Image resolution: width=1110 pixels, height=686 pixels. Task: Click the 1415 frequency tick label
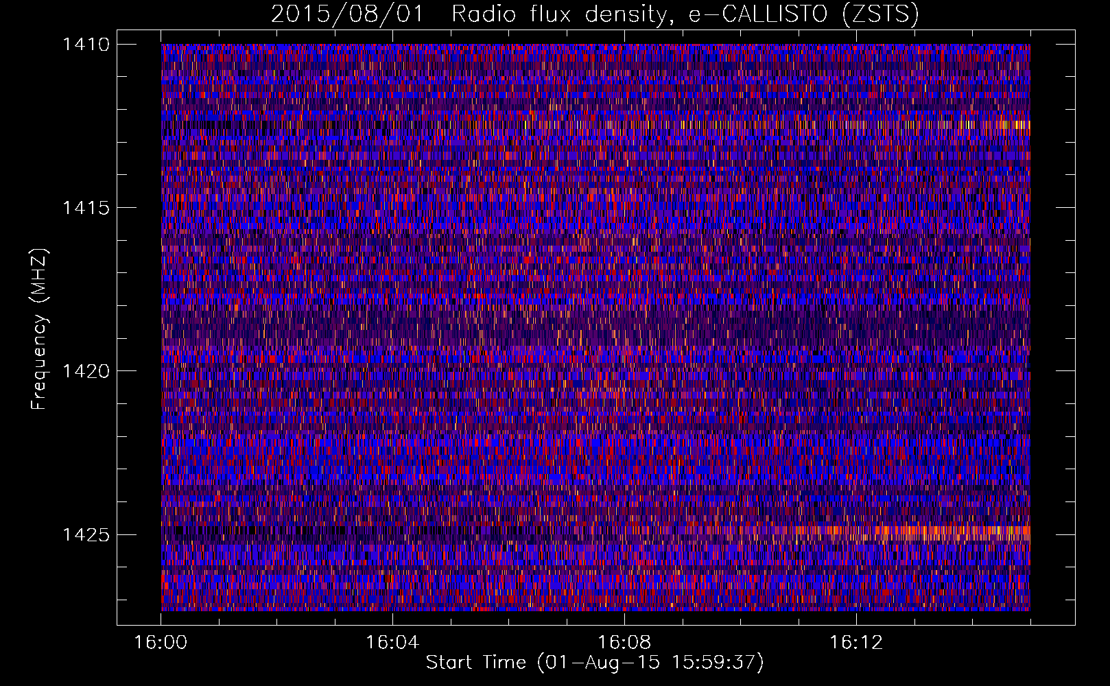tap(86, 208)
